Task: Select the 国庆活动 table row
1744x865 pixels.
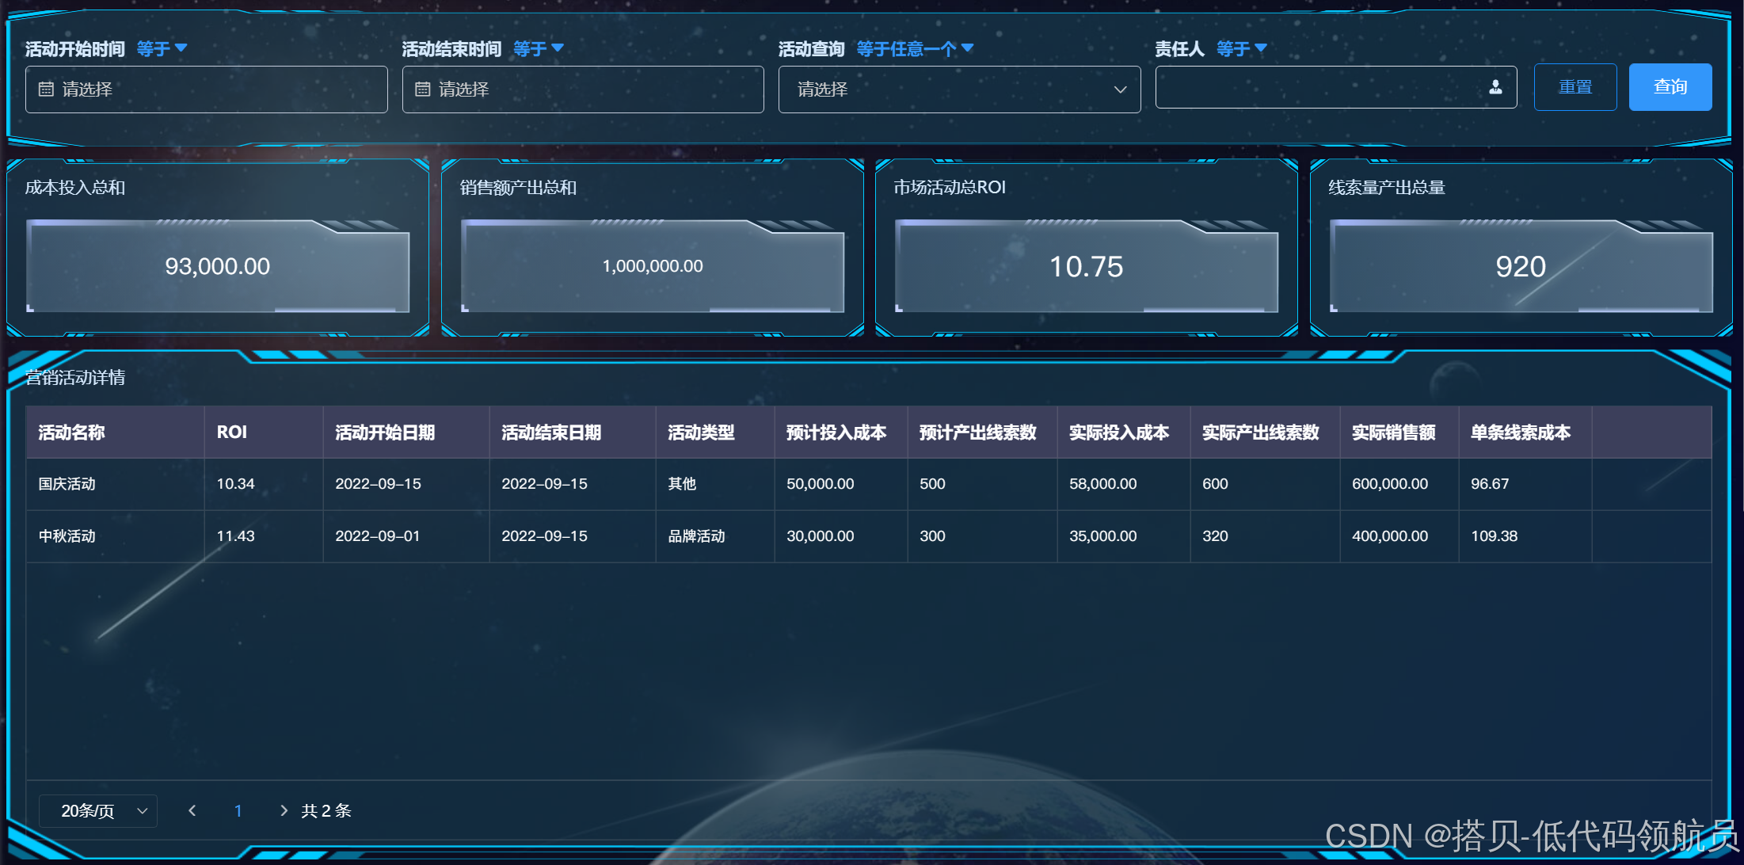Action: point(67,484)
